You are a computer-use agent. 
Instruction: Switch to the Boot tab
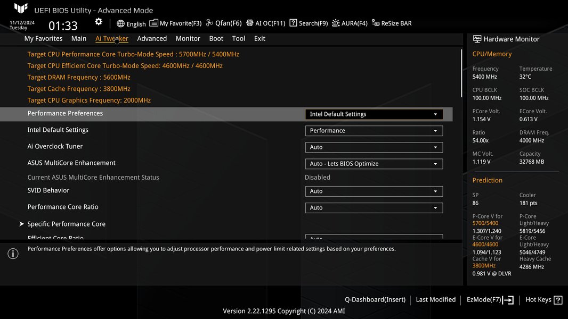coord(216,38)
